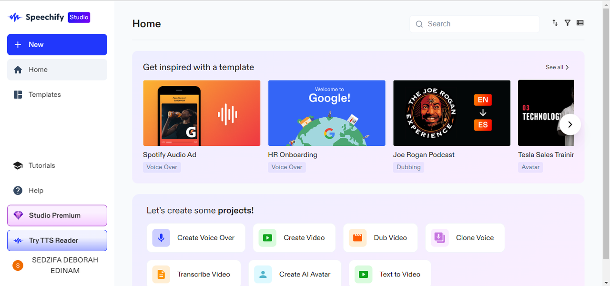
Task: Open Templates in the sidebar
Action: pos(57,94)
